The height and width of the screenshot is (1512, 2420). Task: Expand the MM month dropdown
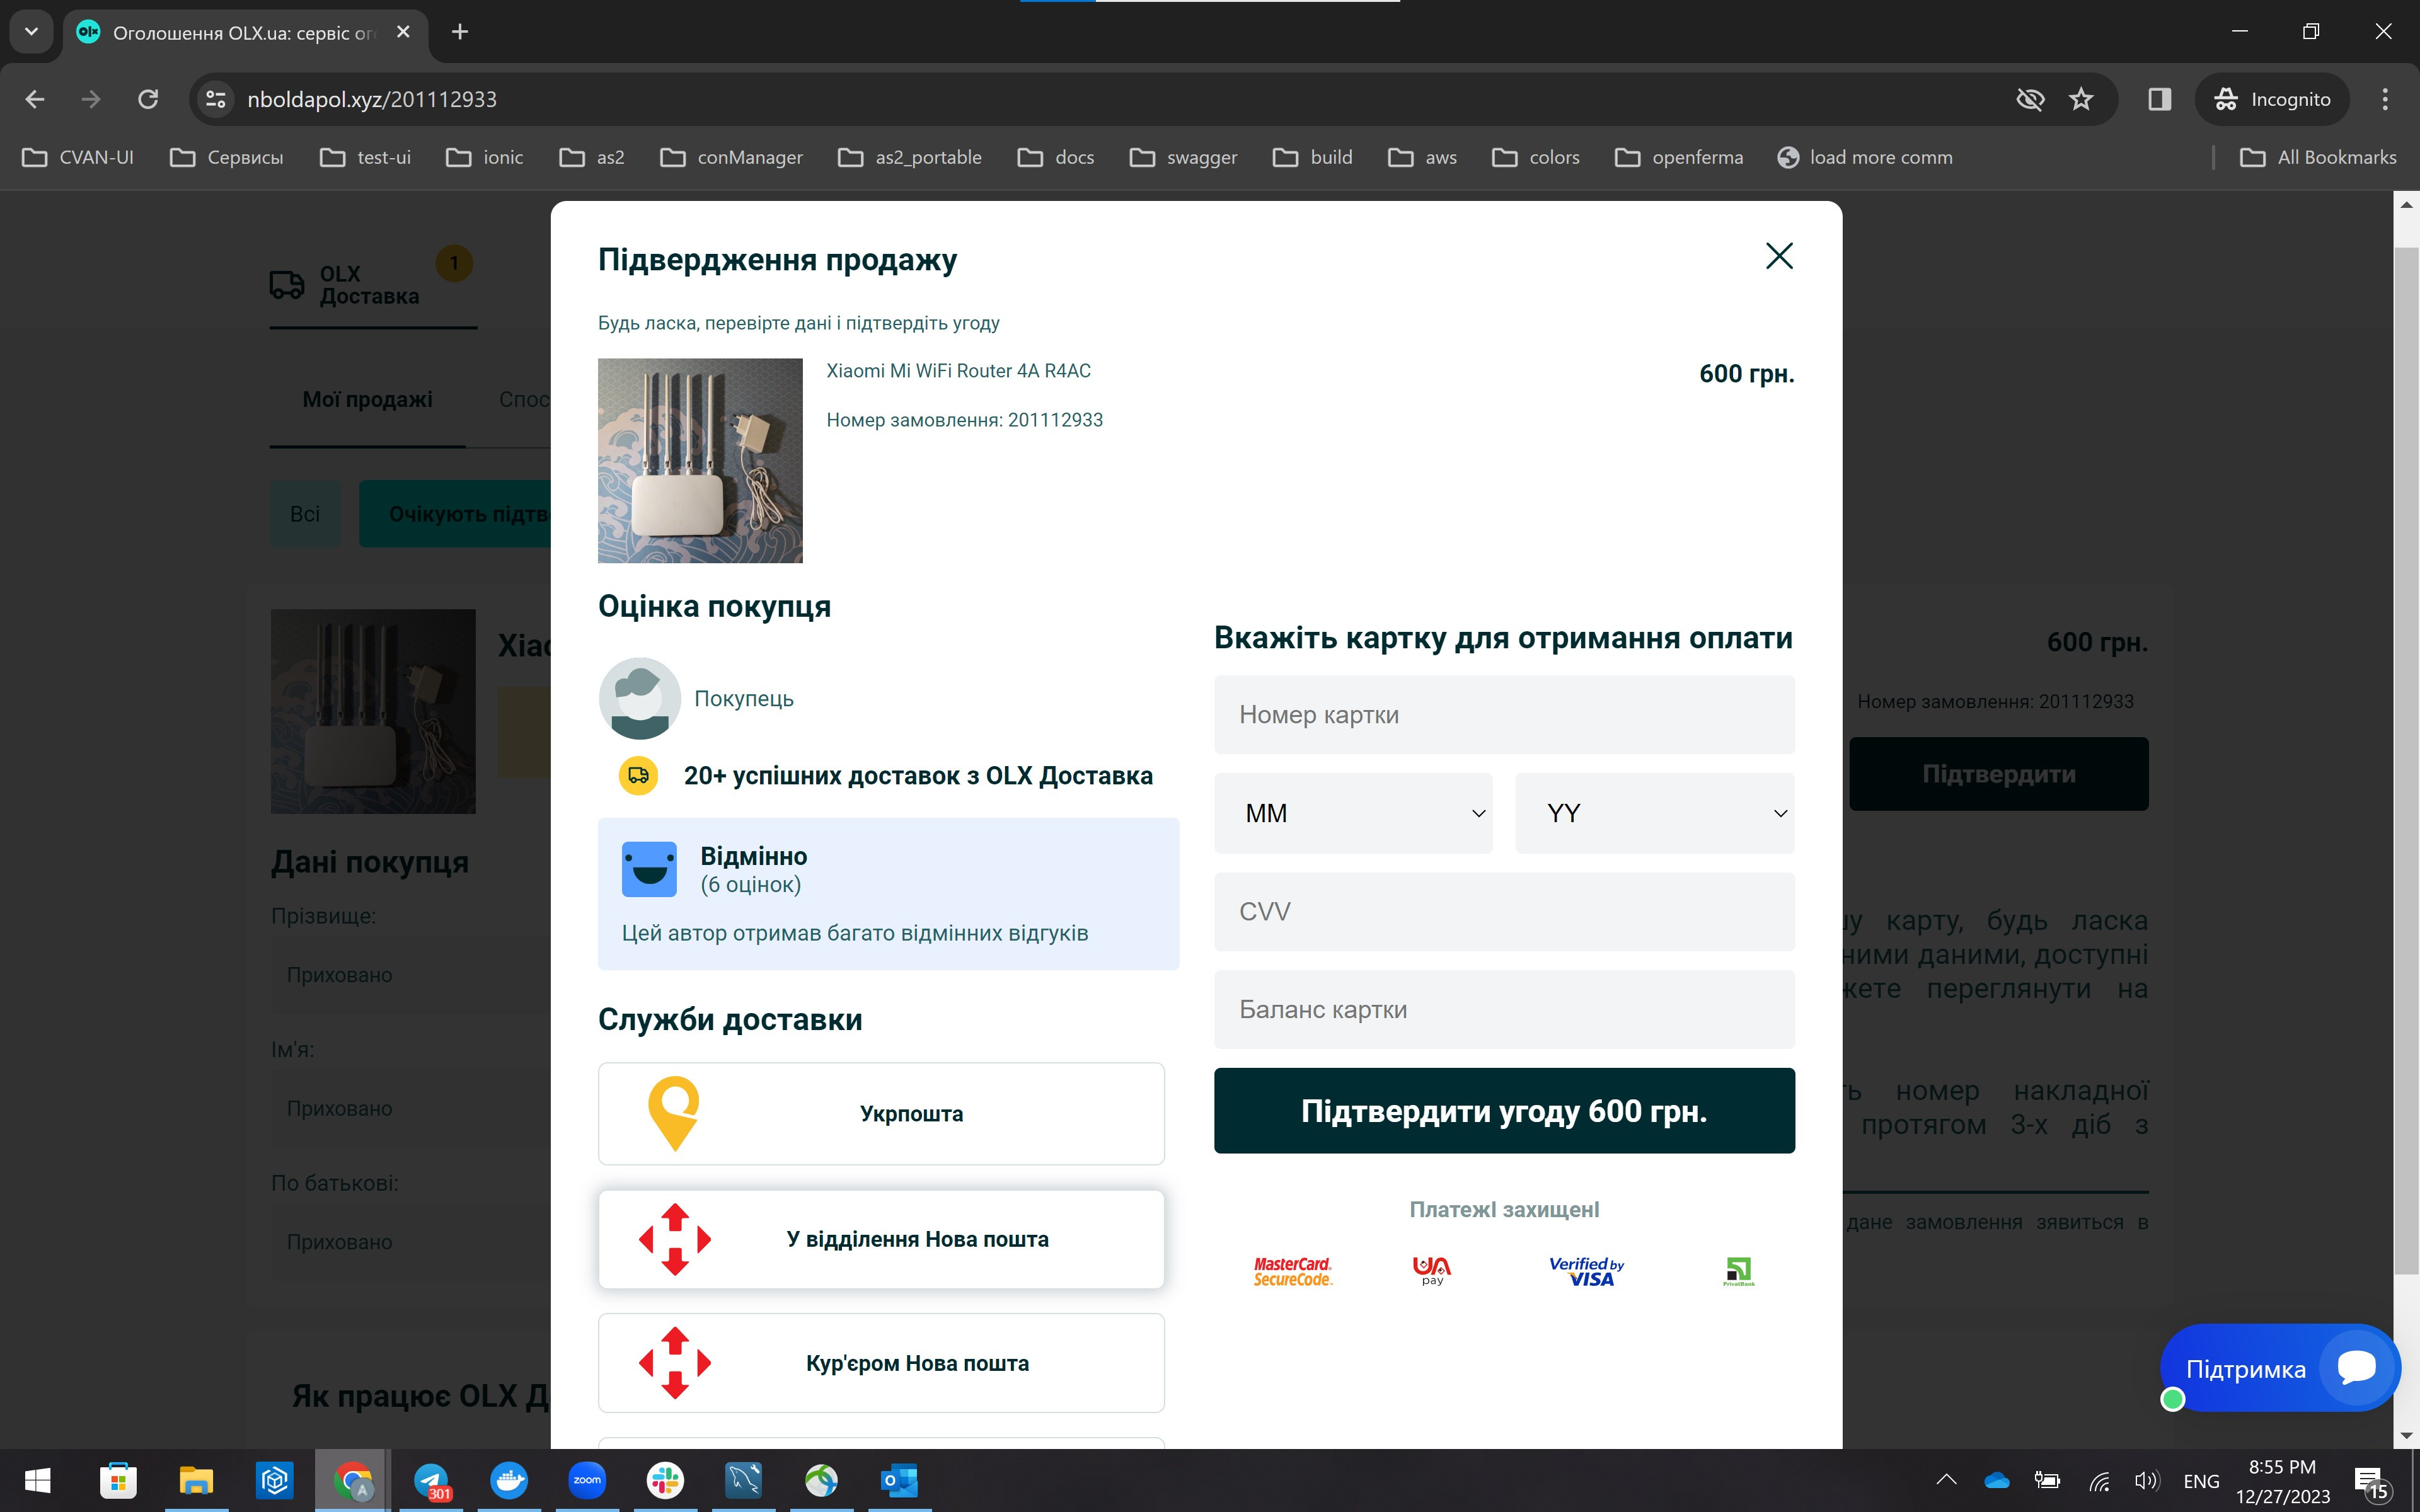coord(1353,813)
